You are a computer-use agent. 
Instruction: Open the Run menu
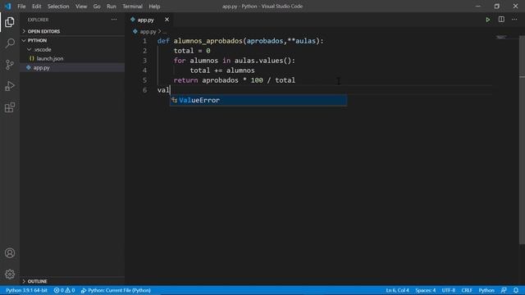[x=112, y=7]
